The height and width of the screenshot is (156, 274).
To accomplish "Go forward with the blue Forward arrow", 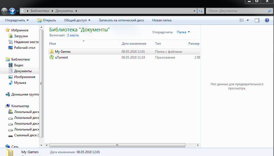I will (12, 11).
